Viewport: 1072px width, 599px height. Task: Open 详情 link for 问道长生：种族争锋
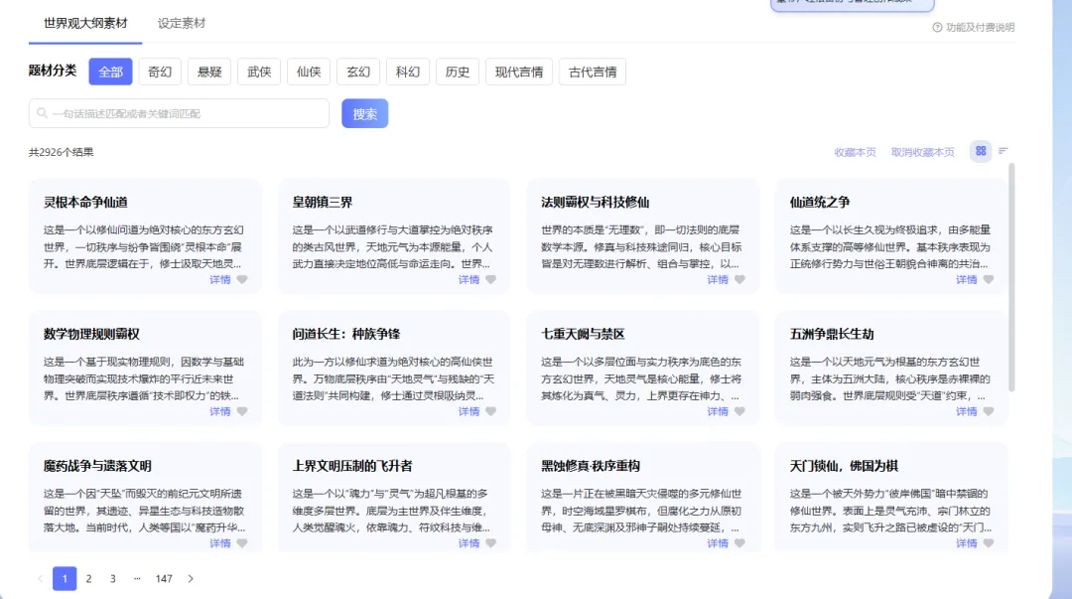coord(469,411)
